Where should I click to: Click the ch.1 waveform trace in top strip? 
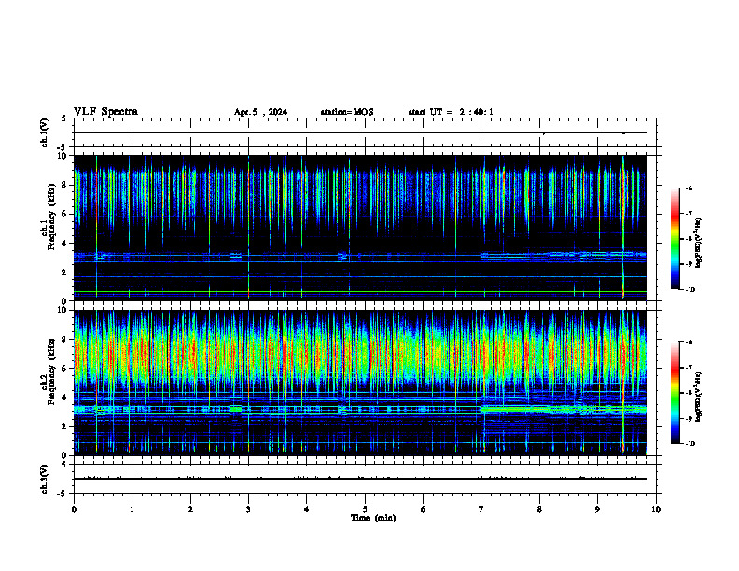click(x=360, y=132)
